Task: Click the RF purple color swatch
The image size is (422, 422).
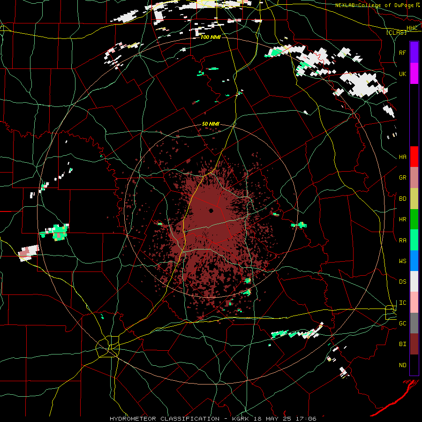Action: (x=414, y=53)
